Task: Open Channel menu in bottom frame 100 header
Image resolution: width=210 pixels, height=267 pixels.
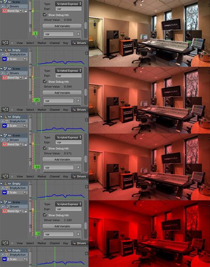Action: tap(54, 243)
